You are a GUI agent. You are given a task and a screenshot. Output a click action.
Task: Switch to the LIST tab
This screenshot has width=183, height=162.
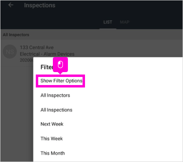[108, 22]
